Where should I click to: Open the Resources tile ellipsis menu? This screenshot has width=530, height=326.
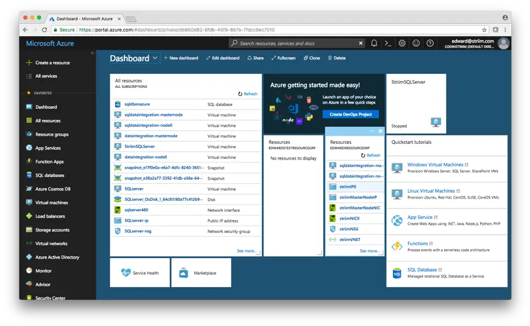coord(373,131)
